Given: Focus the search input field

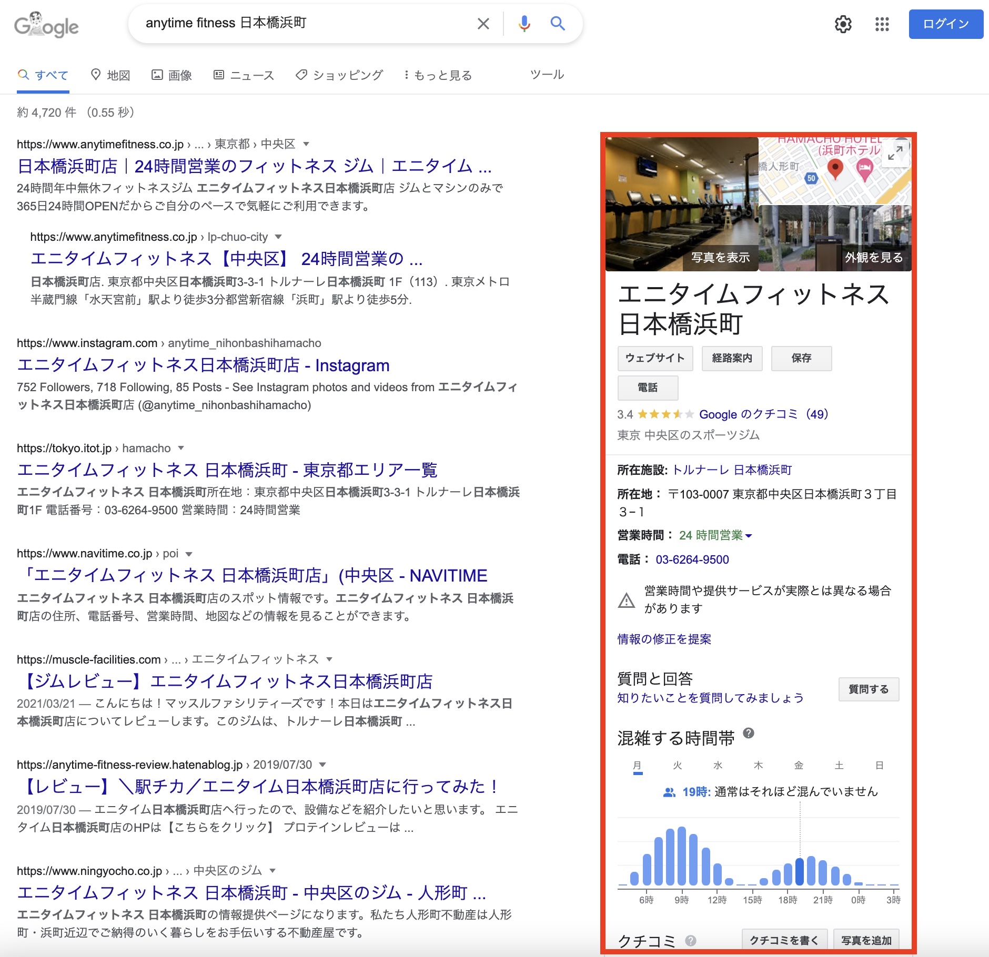Looking at the screenshot, I should 305,23.
